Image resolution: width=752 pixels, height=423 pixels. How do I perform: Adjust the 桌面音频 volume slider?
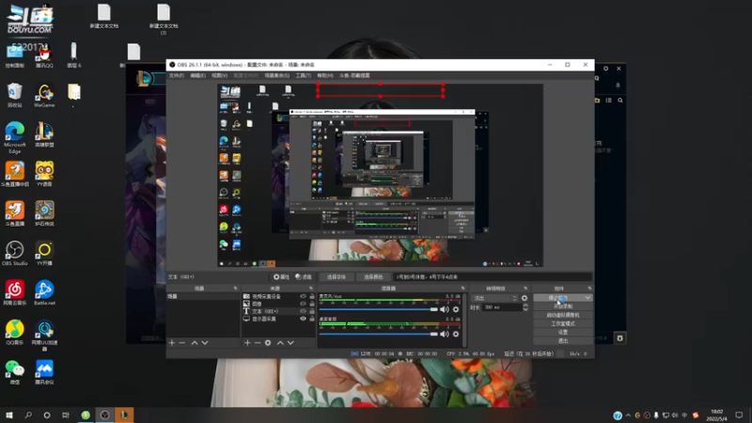pos(379,334)
